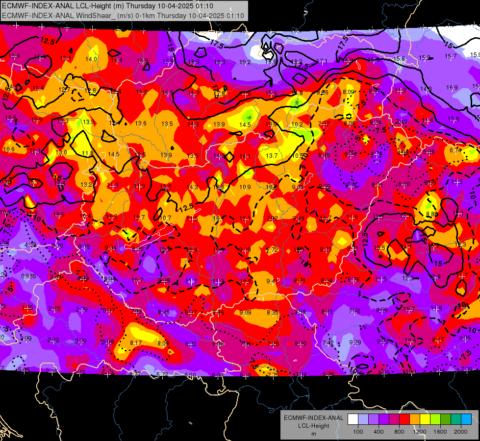Click the legend scale label 400
480x441 pixels.
point(379,432)
